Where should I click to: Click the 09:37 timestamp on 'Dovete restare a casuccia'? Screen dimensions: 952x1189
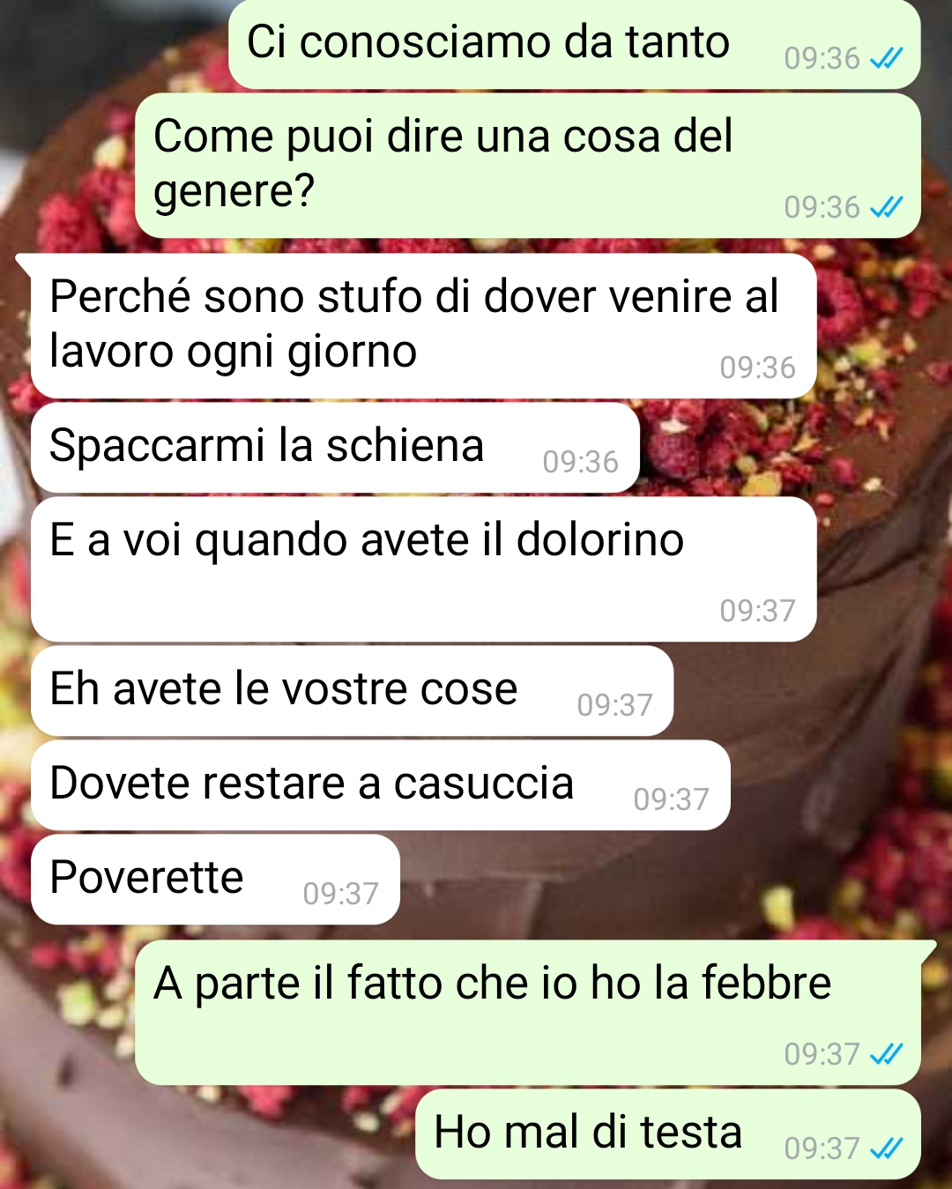671,799
